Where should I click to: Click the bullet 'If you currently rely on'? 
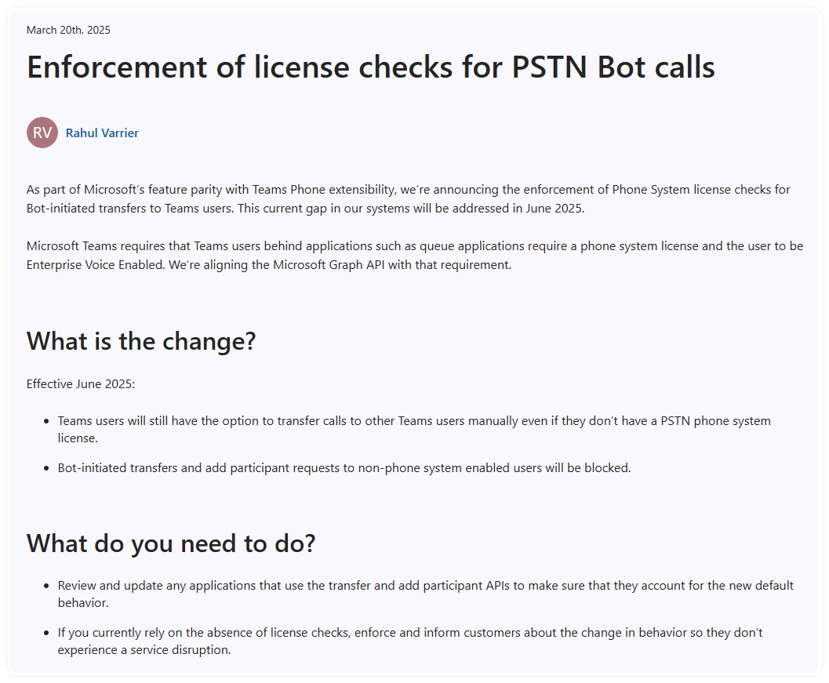409,641
